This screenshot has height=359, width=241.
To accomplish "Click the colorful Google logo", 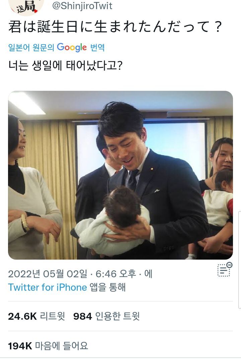I will (x=72, y=48).
